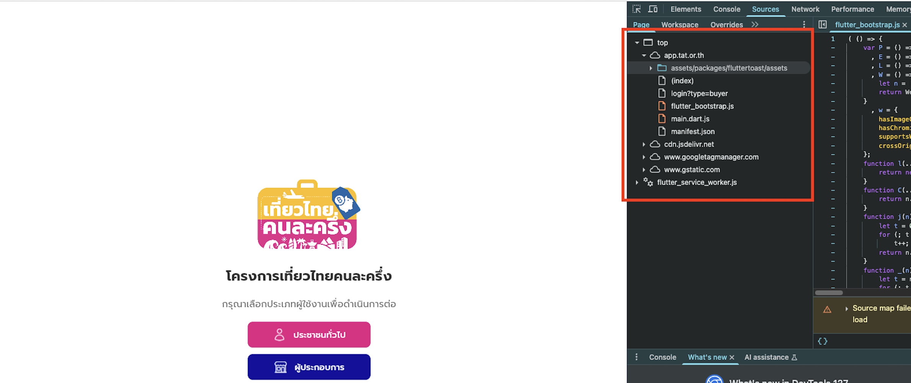Screen dimensions: 911x383
Task: Click the blue ผู้ประกอบการ button
Action: tap(309, 367)
